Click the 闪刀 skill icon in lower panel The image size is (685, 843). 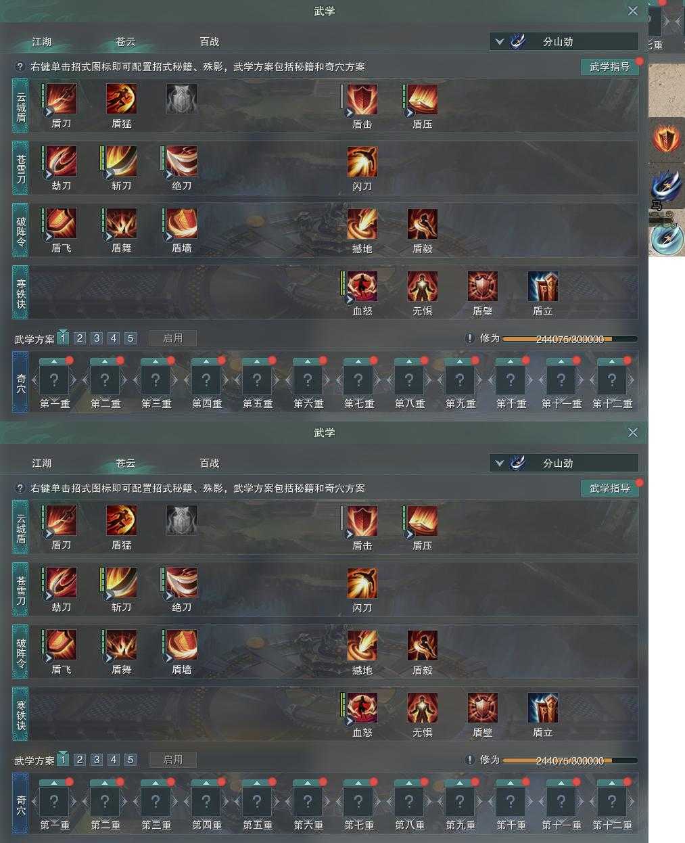(x=362, y=583)
